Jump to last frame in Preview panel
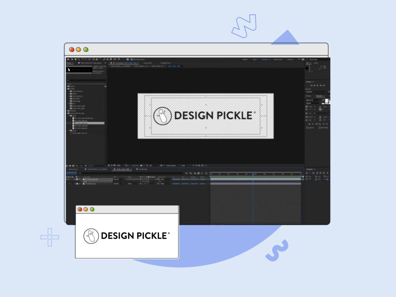Screen dimensions: 396x297 tap(324, 85)
